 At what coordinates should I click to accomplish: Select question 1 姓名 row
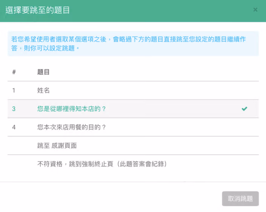pos(133,91)
